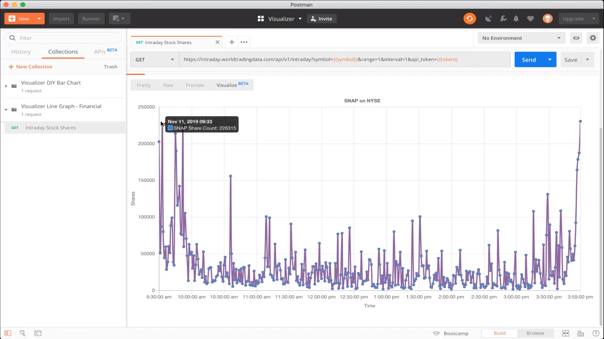This screenshot has width=604, height=339.
Task: Click the '12:00:00 pm' axis label
Action: 321,297
